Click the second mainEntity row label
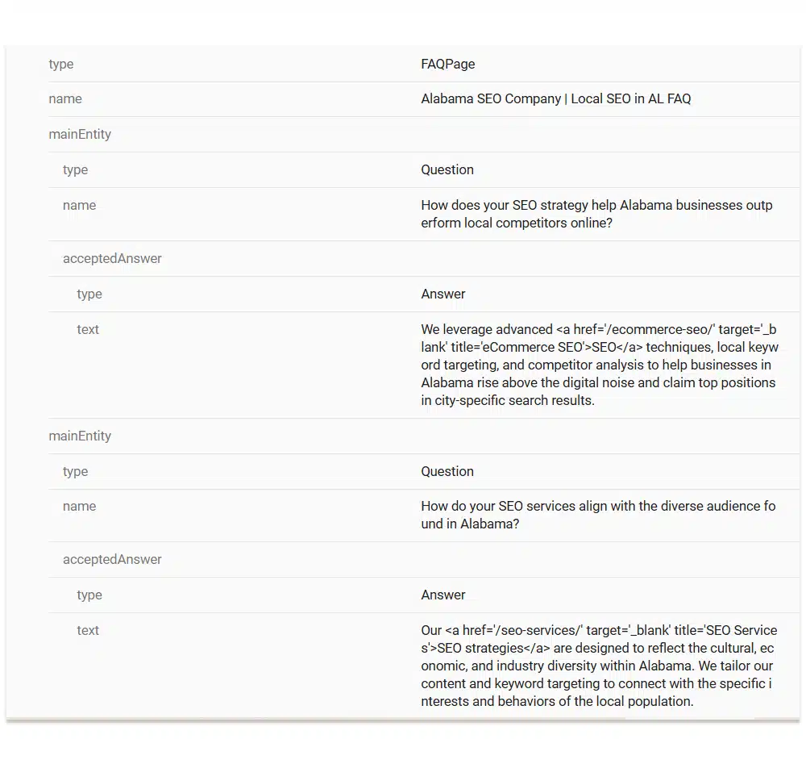The width and height of the screenshot is (806, 764). tap(80, 436)
